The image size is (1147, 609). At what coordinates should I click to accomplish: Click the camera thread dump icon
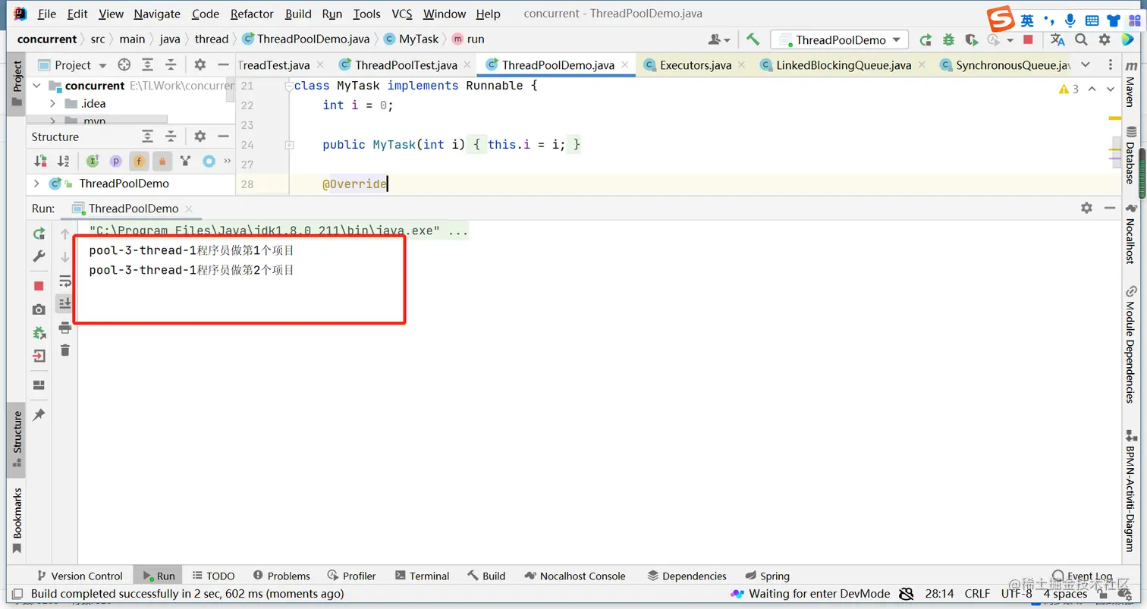pos(39,309)
